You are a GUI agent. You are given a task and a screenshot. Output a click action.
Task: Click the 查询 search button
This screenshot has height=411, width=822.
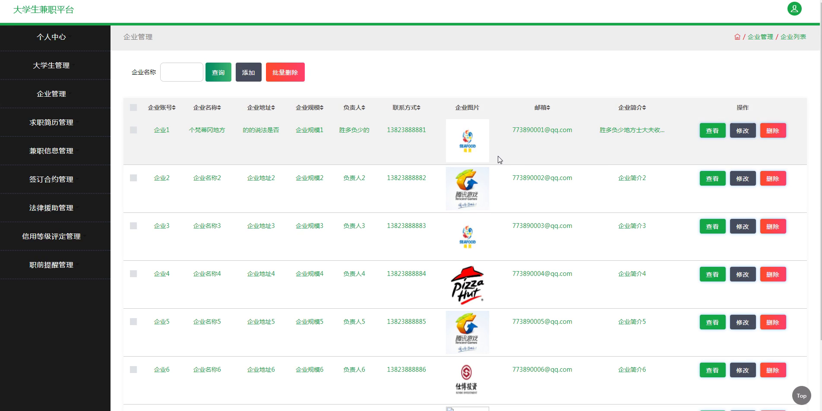218,72
